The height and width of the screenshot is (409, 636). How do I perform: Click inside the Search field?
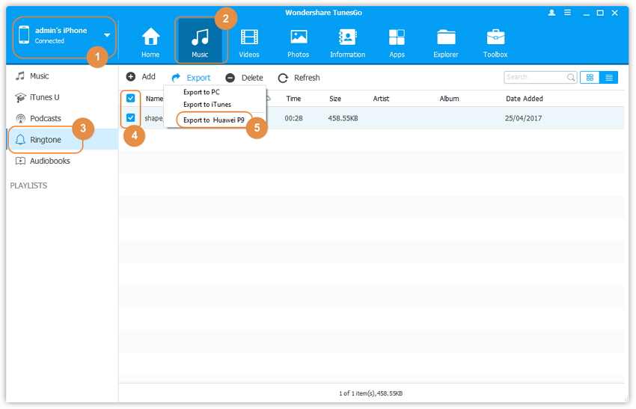534,77
